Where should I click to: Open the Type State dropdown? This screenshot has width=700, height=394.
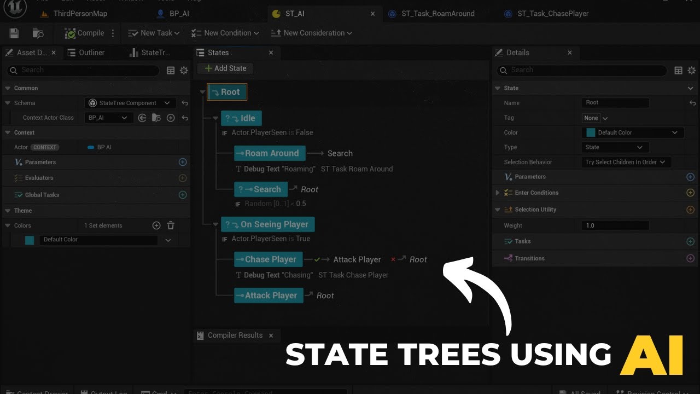pos(615,147)
